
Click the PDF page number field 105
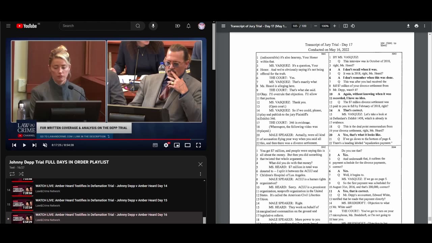[295, 26]
